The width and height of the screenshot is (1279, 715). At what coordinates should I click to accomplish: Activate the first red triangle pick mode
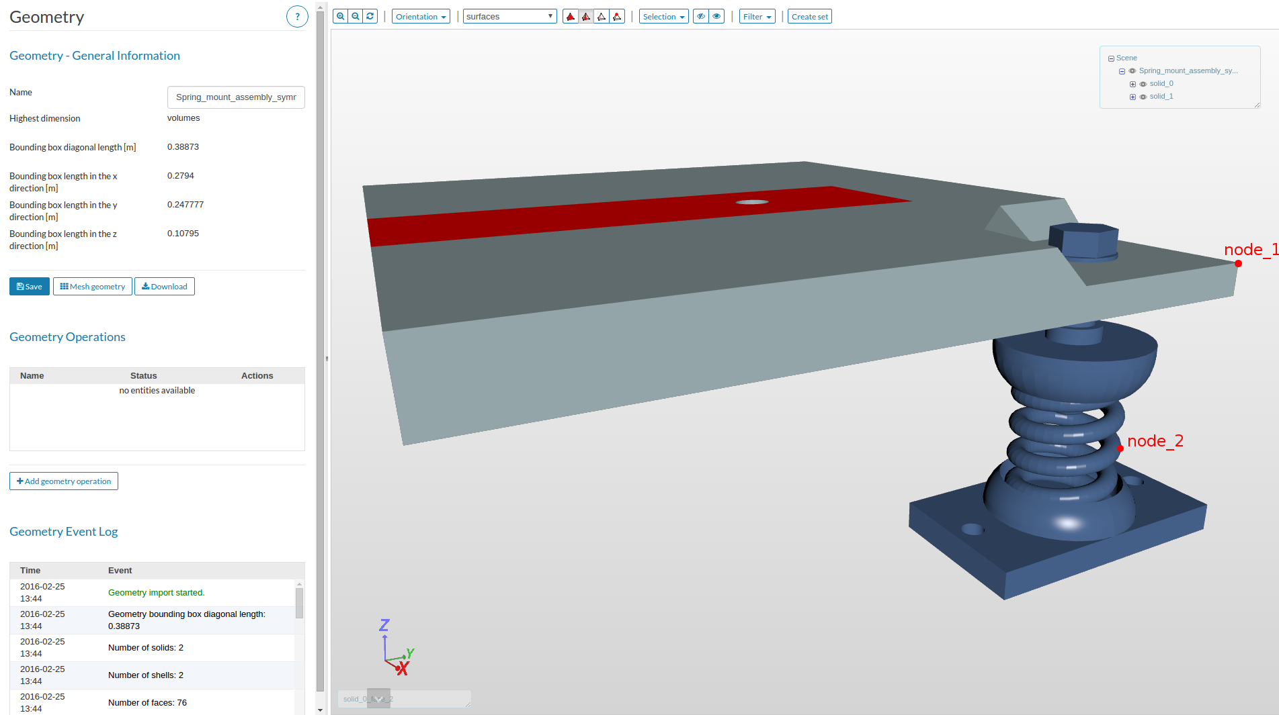571,15
